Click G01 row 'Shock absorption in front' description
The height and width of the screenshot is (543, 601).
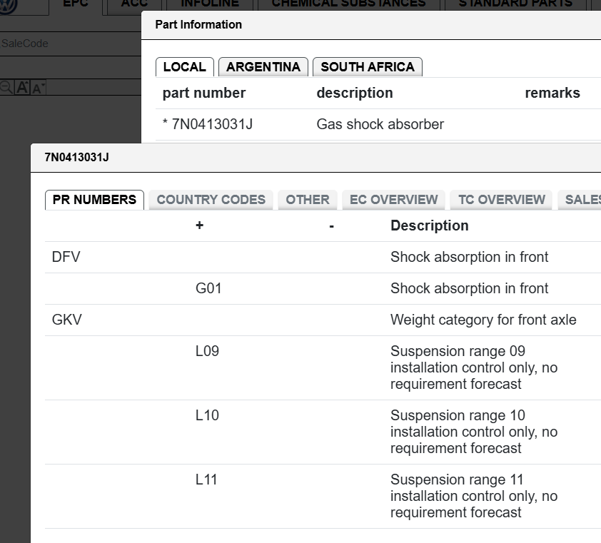point(469,288)
